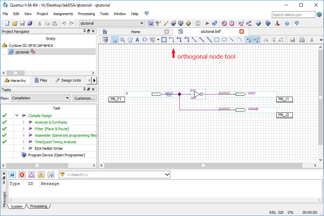The height and width of the screenshot is (216, 324).
Task: Create a new file with the New icon
Action: pyautogui.click(x=7, y=23)
